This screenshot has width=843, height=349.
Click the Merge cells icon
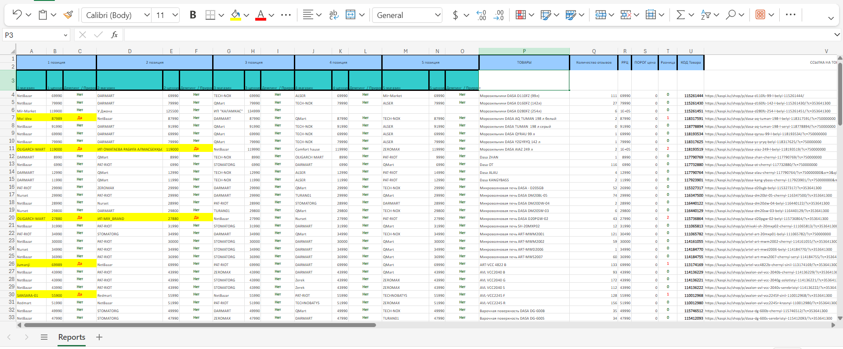pyautogui.click(x=351, y=15)
